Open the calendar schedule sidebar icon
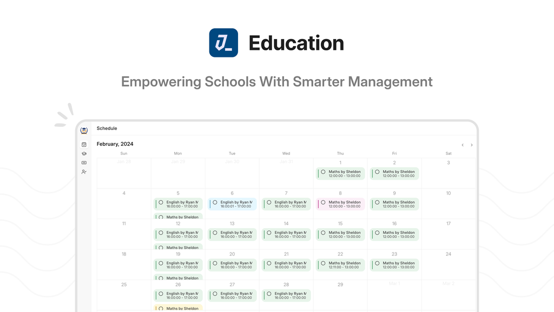 coord(84,144)
